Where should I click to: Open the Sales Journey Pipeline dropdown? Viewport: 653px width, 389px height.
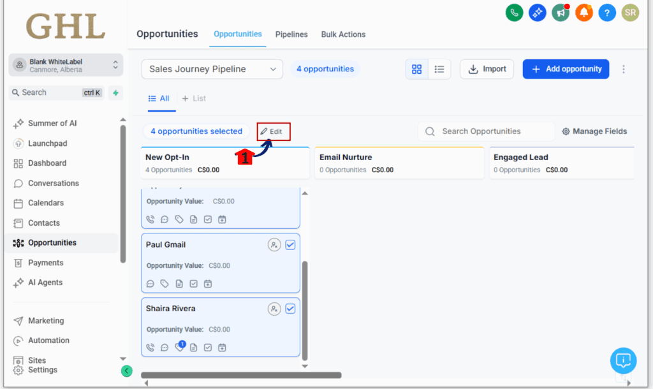click(212, 69)
